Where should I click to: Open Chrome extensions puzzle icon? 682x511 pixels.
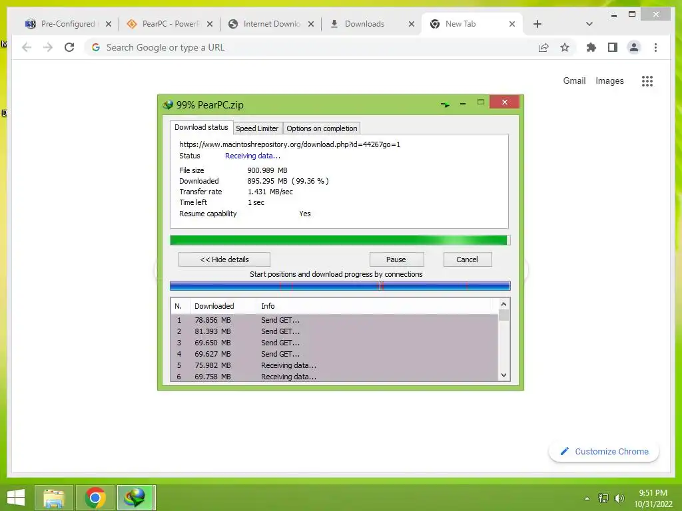(591, 47)
